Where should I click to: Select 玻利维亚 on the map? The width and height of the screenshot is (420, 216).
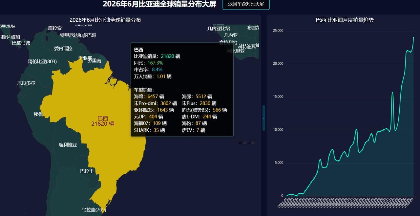(68, 145)
